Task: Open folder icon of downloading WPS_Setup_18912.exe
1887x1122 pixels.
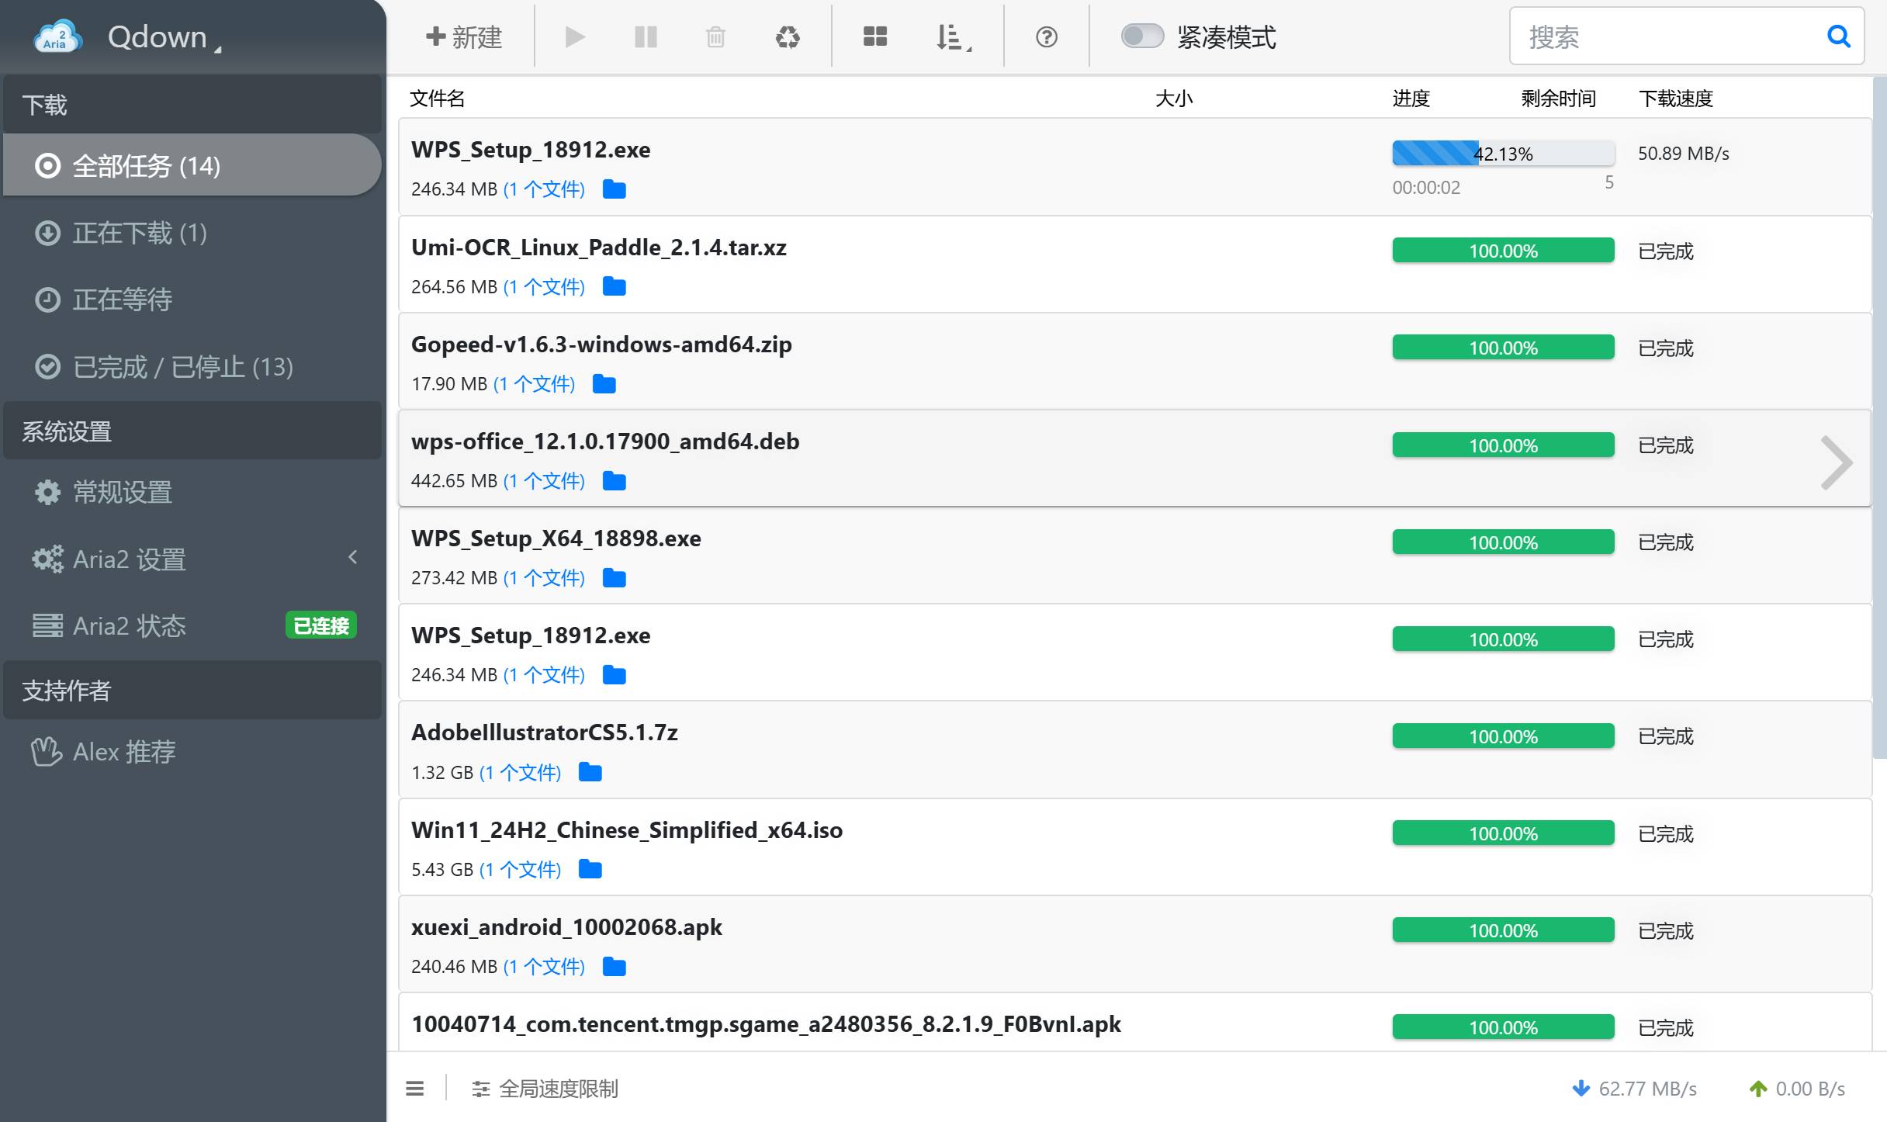Action: (x=615, y=189)
